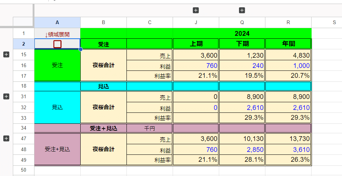342x176 pixels.
Task: Click the '2024' year header cell
Action: point(242,33)
